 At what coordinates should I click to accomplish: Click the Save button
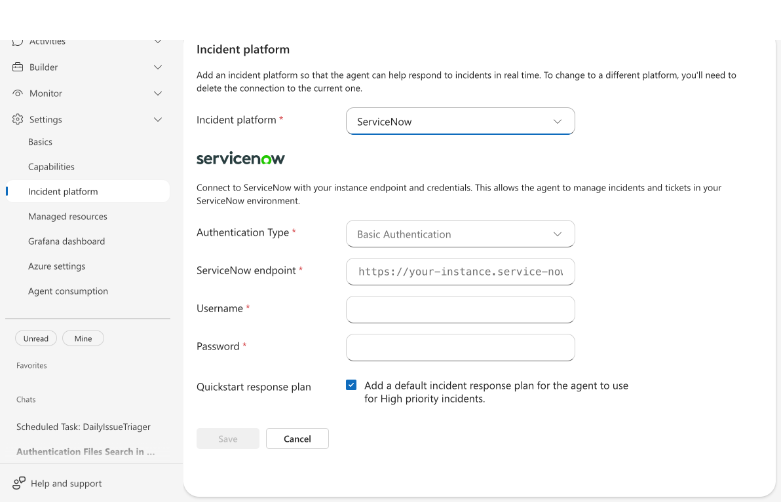[x=227, y=439]
